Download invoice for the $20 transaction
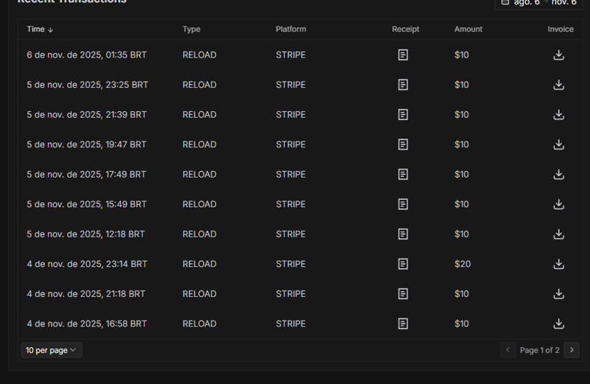 click(x=559, y=264)
